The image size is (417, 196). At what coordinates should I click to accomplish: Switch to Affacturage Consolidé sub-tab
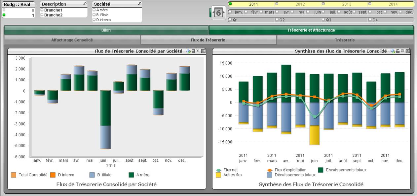(72, 40)
